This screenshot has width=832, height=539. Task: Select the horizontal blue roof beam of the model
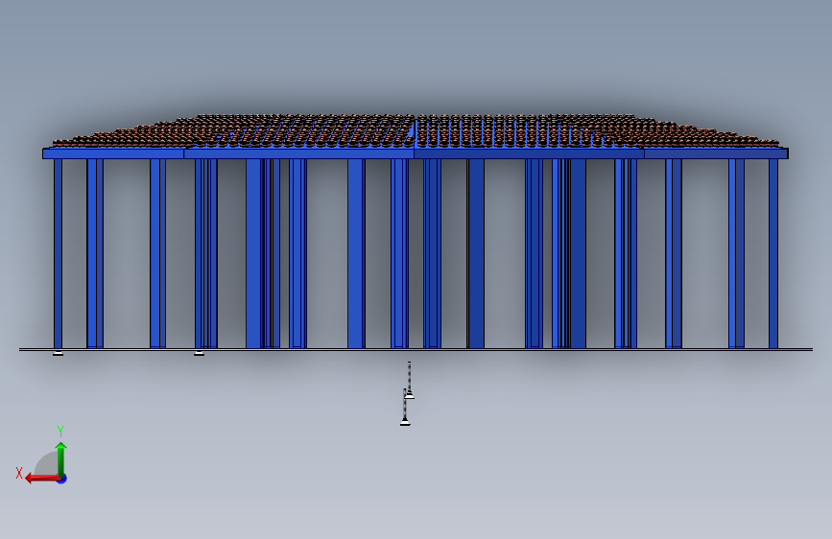coord(416,153)
